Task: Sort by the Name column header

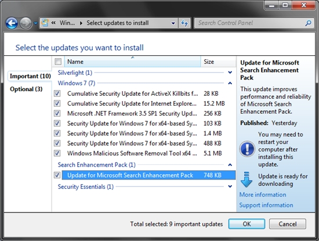Action: tap(132, 62)
